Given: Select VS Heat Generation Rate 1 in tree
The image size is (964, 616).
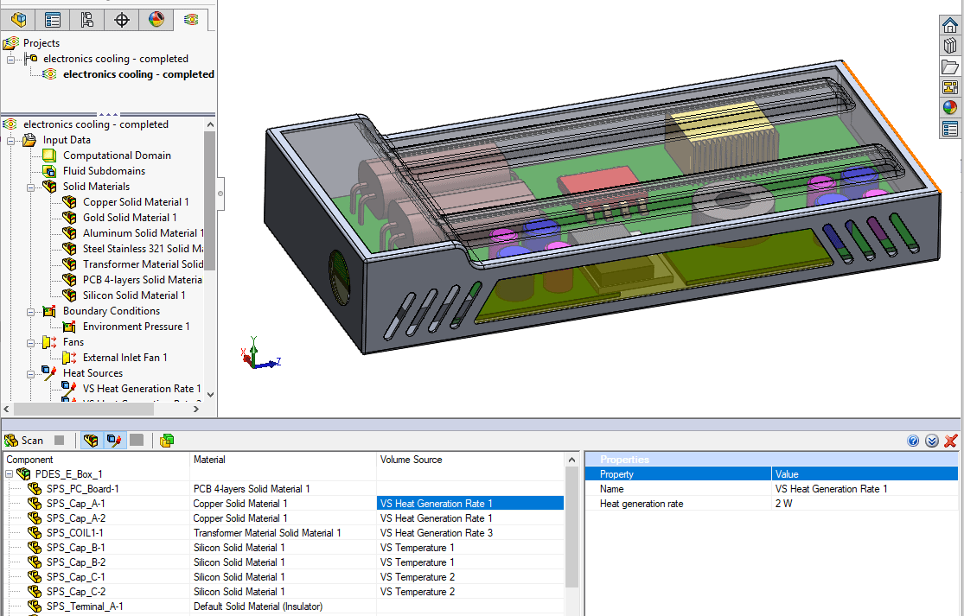Looking at the screenshot, I should pos(142,389).
